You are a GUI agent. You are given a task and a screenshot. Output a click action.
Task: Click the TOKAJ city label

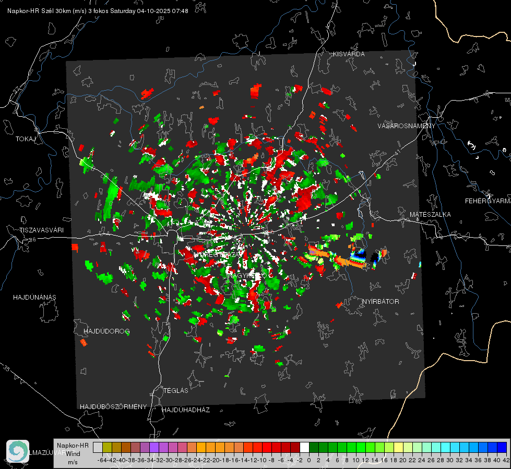tap(26, 139)
